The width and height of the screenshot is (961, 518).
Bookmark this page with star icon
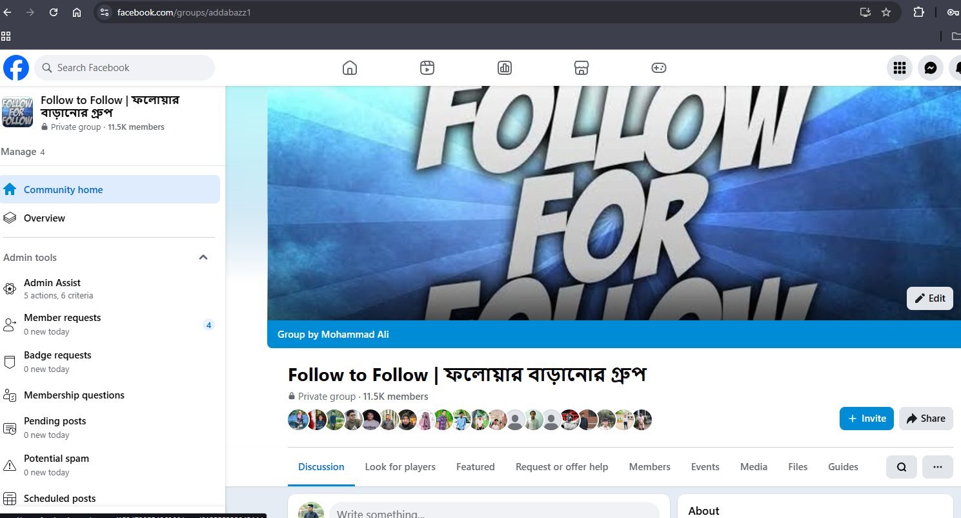click(886, 12)
